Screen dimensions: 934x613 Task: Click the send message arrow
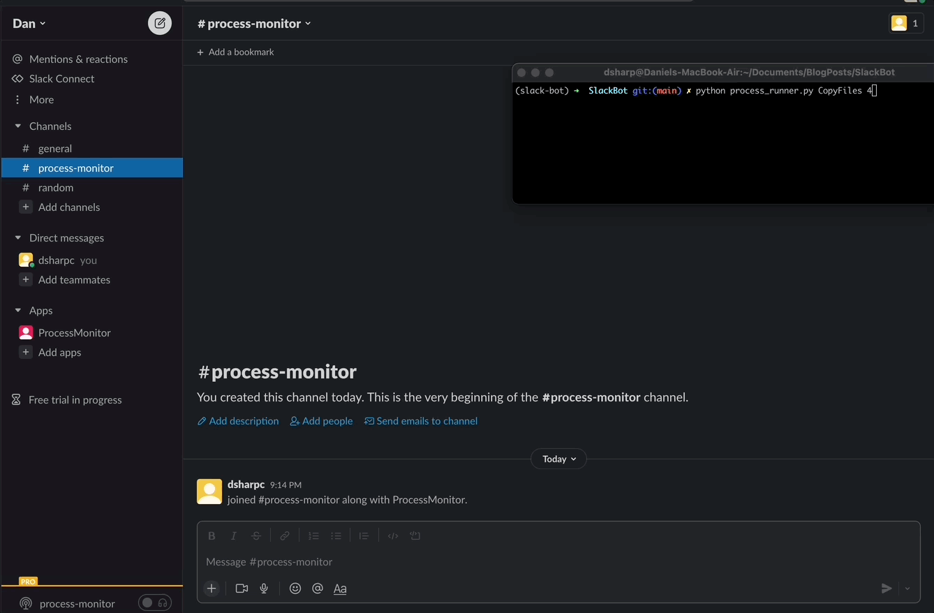pos(887,589)
